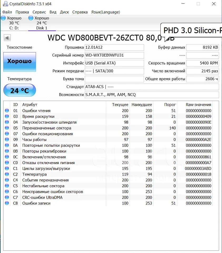Viewport: 222px width, 253px height.
Task: Click status dot for C1 Циклы загрузки/выгрузки
Action: [x=7, y=169]
